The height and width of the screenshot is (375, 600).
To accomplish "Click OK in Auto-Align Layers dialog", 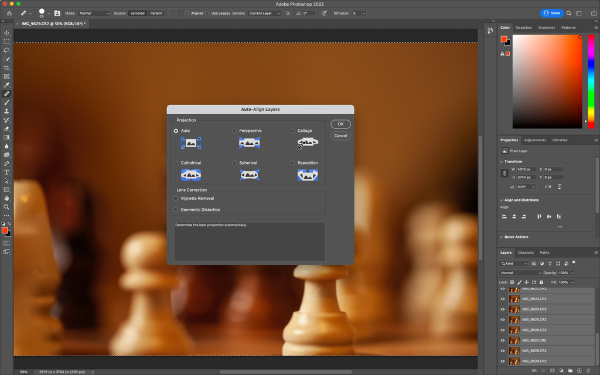I will (x=340, y=124).
